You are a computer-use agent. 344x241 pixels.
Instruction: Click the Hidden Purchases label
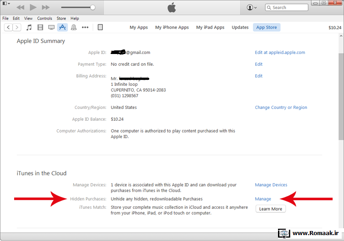[88, 199]
